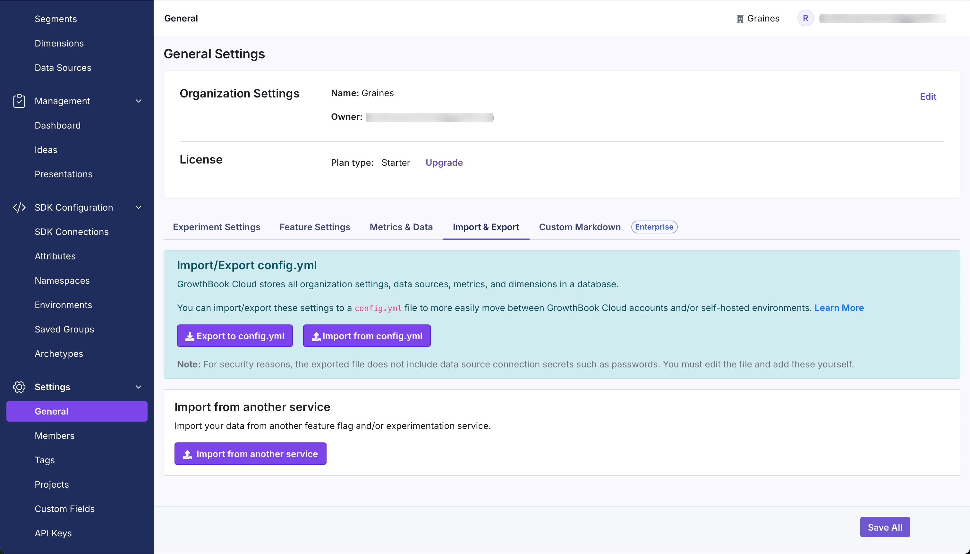Click the 'Import from another service' heading
This screenshot has width=970, height=554.
coord(252,407)
